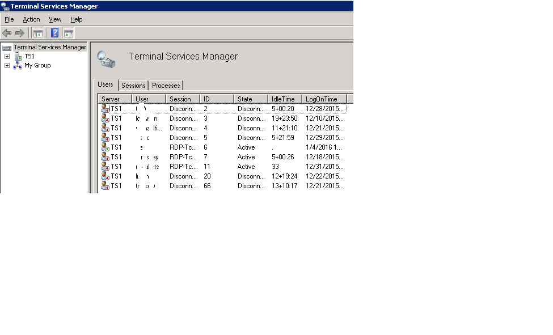Click the Terminal Services Manager root icon
The width and height of the screenshot is (553, 335).
tap(7, 47)
